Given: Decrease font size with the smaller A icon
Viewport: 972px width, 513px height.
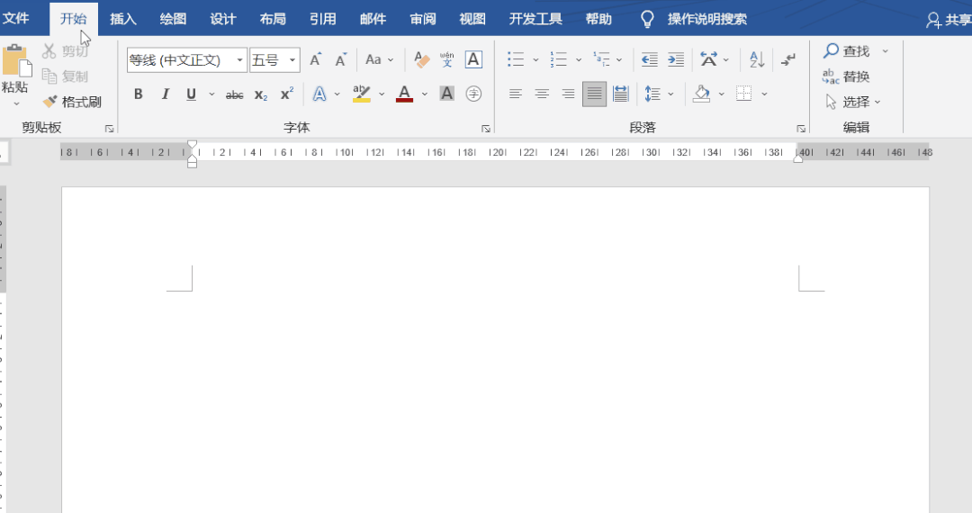Looking at the screenshot, I should pyautogui.click(x=341, y=59).
